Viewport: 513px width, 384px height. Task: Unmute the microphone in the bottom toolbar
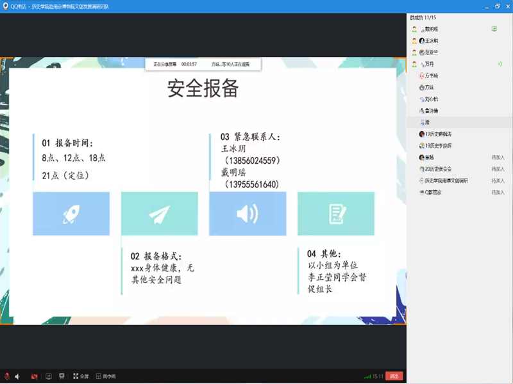click(7, 376)
